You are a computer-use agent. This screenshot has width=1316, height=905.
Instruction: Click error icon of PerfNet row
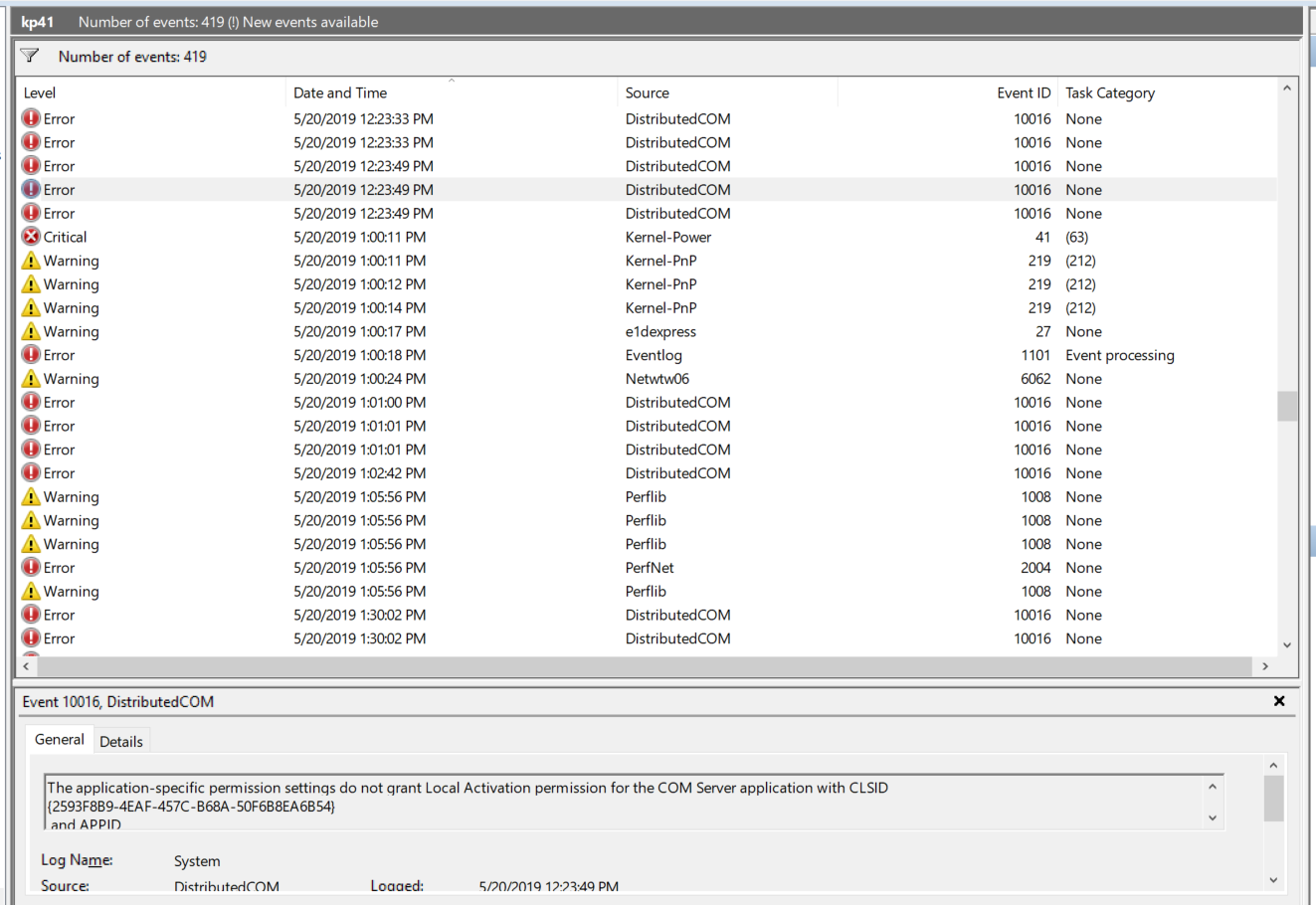point(31,568)
